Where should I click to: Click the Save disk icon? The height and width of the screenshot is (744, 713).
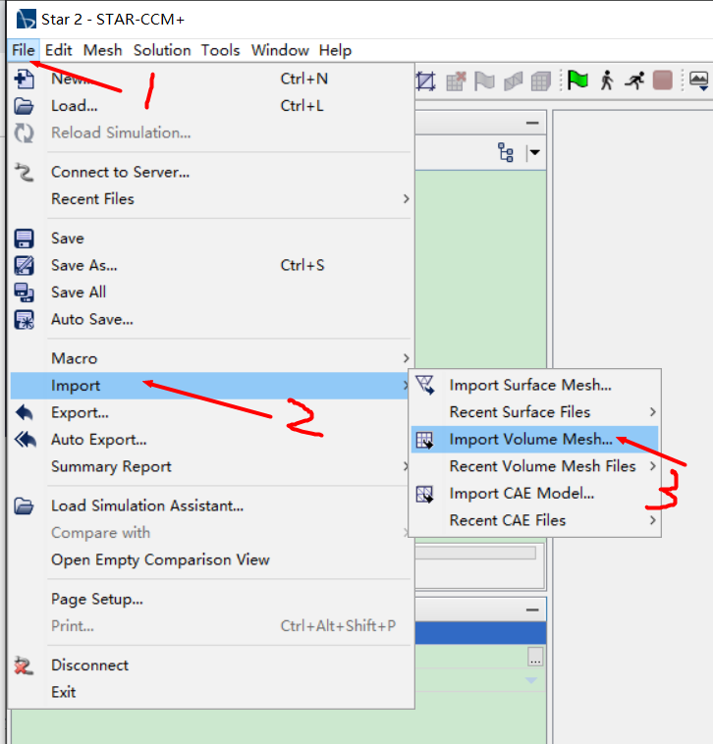point(24,239)
